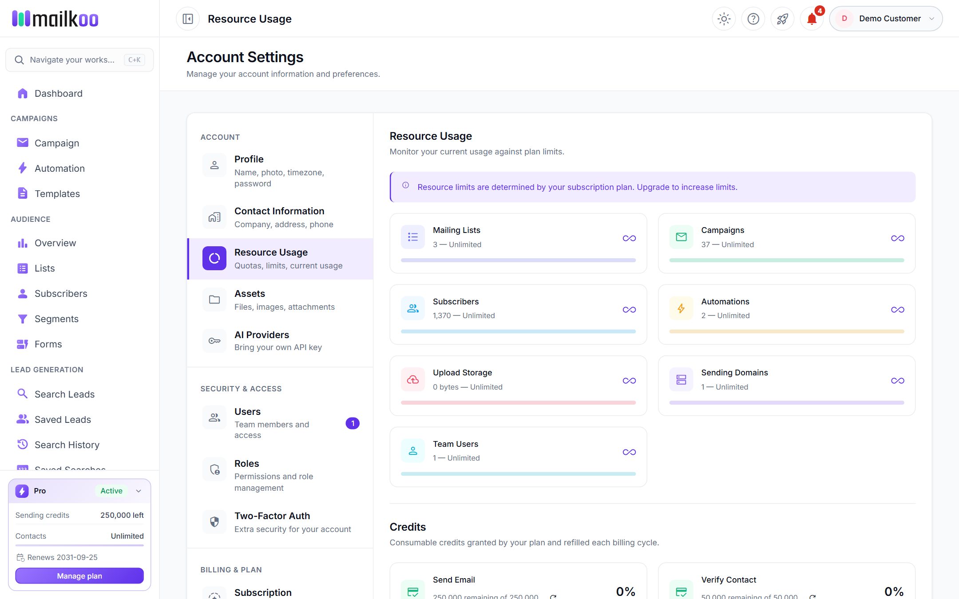Click the Verify Contact refresh icon
The width and height of the screenshot is (959, 599).
(x=812, y=597)
